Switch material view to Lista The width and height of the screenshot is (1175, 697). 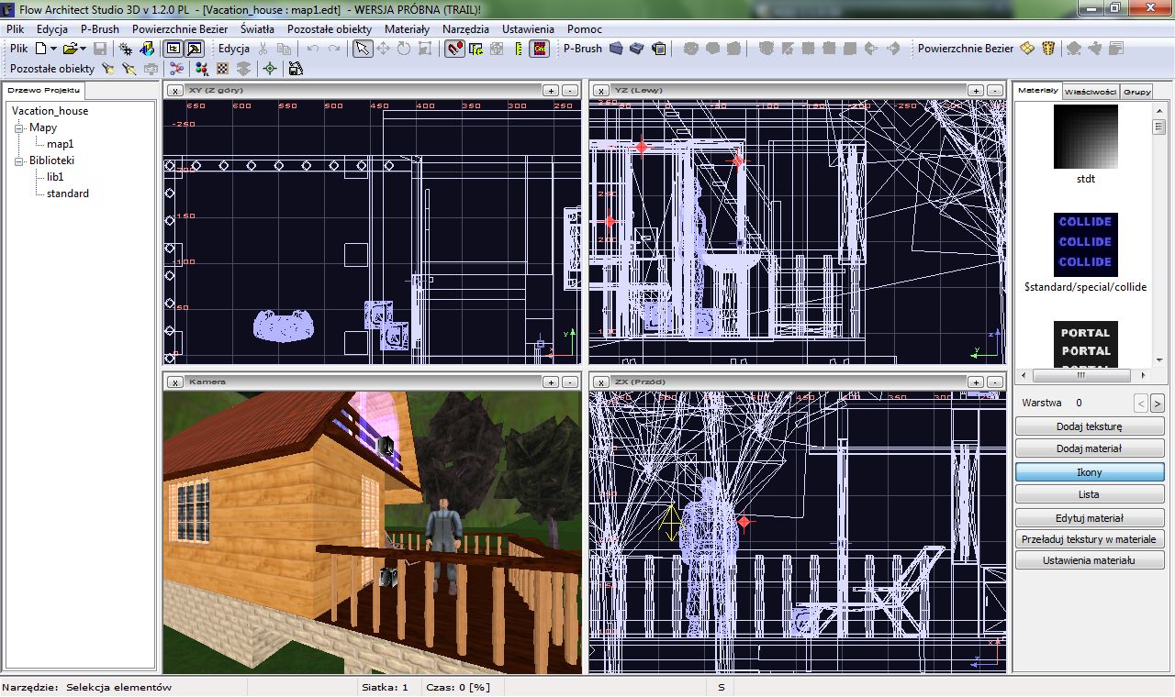click(x=1089, y=494)
